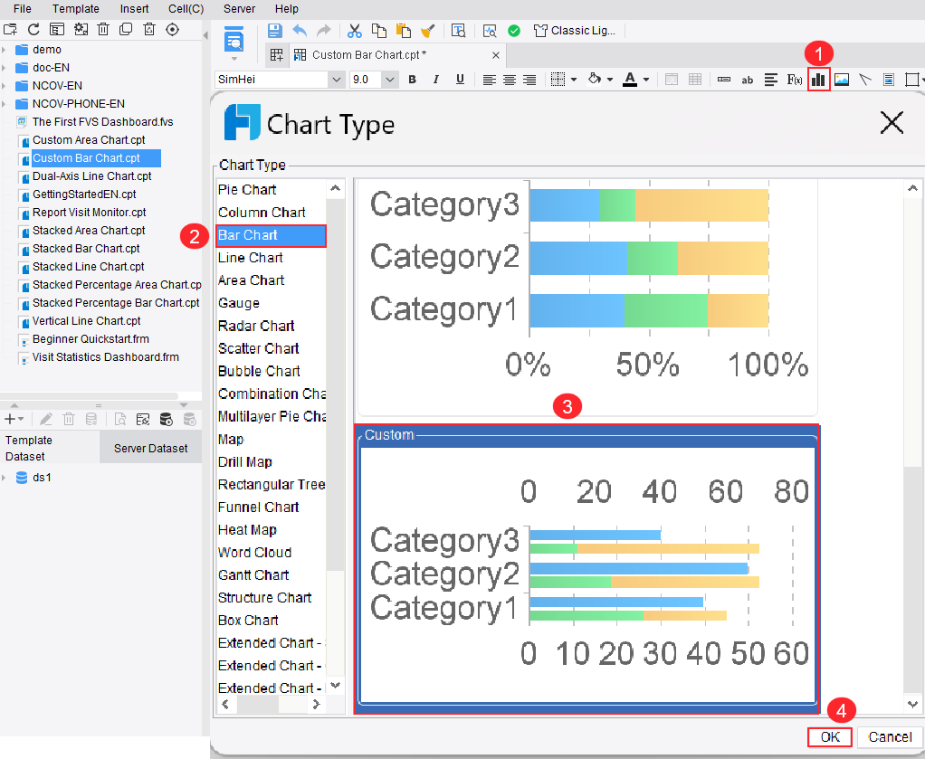Click the Insert Formula F(x) icon
Screen dimensions: 925x759
point(794,80)
